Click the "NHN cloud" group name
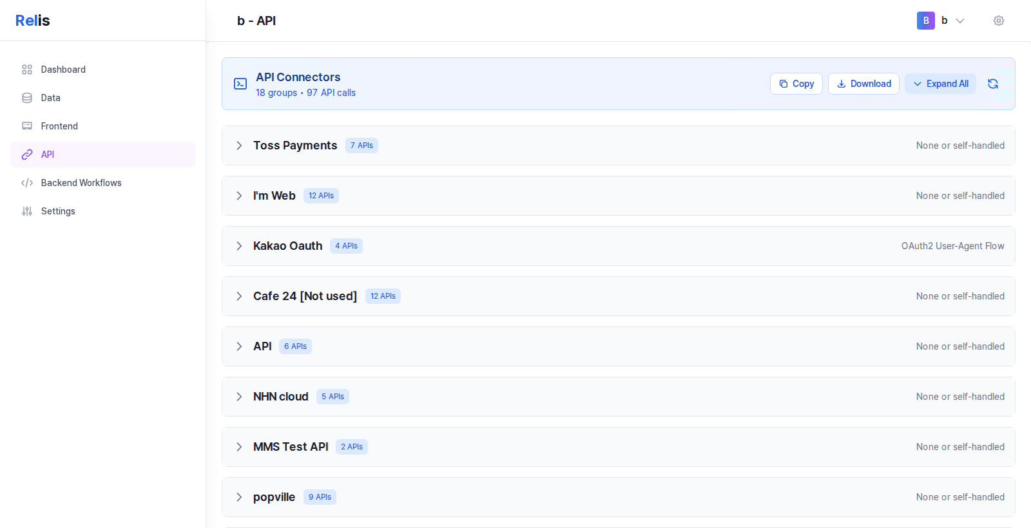Viewport: 1031px width, 528px height. pos(281,397)
